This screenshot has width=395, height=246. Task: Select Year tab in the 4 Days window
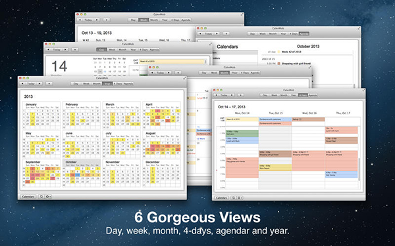(x=293, y=95)
